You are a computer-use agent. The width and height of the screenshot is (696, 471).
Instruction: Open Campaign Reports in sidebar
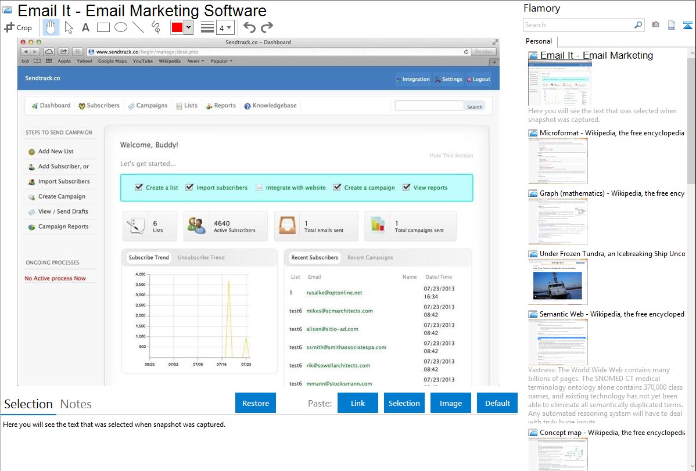(63, 226)
